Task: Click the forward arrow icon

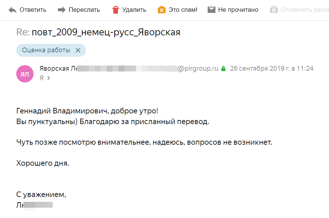Action: point(62,10)
